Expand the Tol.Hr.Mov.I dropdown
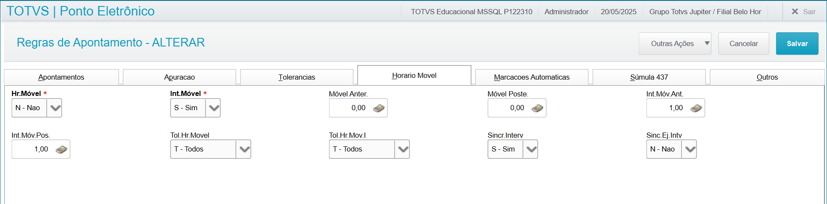The image size is (827, 204). pyautogui.click(x=402, y=149)
